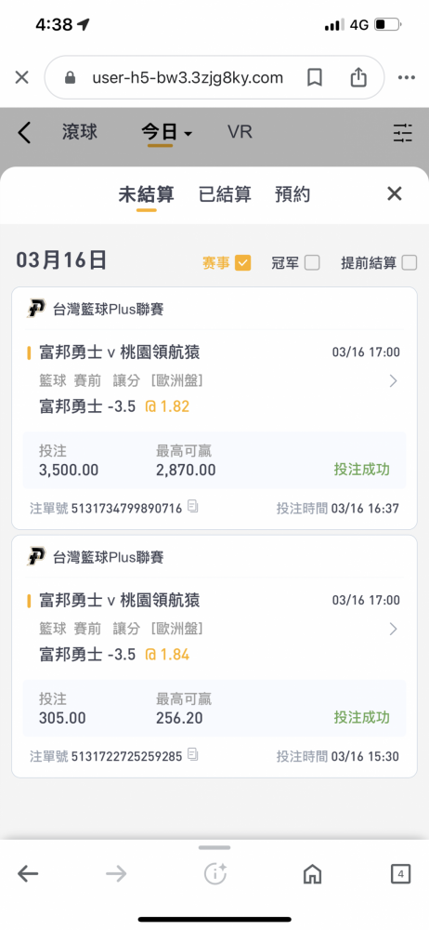The height and width of the screenshot is (930, 429).
Task: Click the URL address field
Action: coord(188,78)
